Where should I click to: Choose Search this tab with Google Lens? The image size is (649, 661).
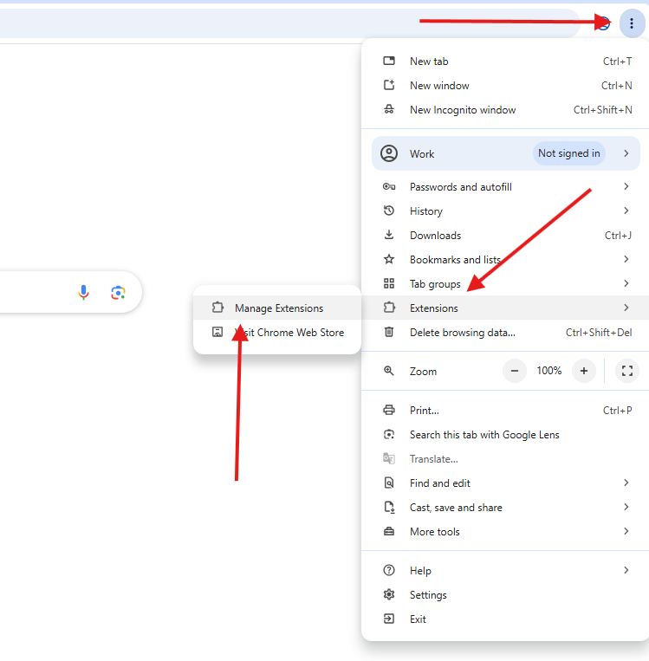pyautogui.click(x=506, y=435)
